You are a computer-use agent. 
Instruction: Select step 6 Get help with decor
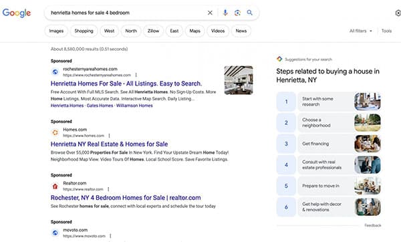click(x=329, y=207)
